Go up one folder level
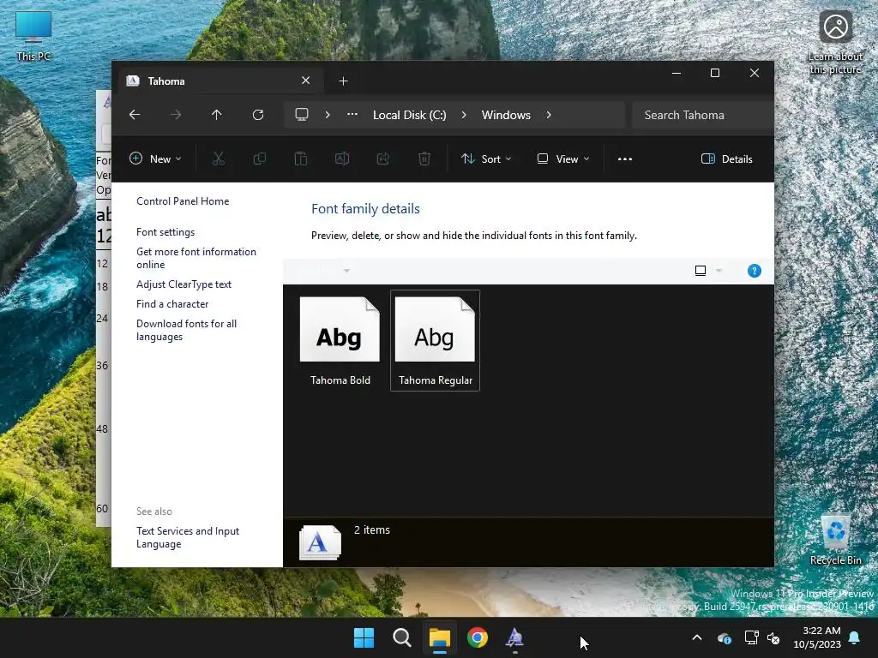 coord(217,115)
